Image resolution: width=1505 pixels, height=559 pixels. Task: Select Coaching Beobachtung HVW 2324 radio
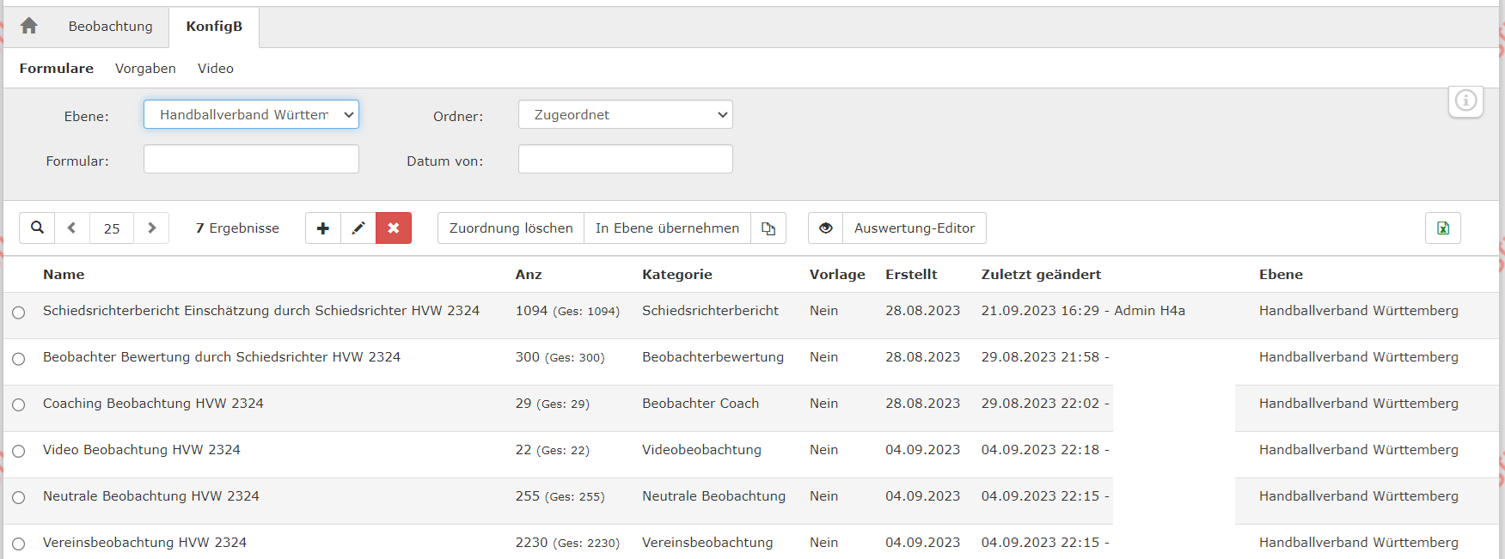click(19, 405)
